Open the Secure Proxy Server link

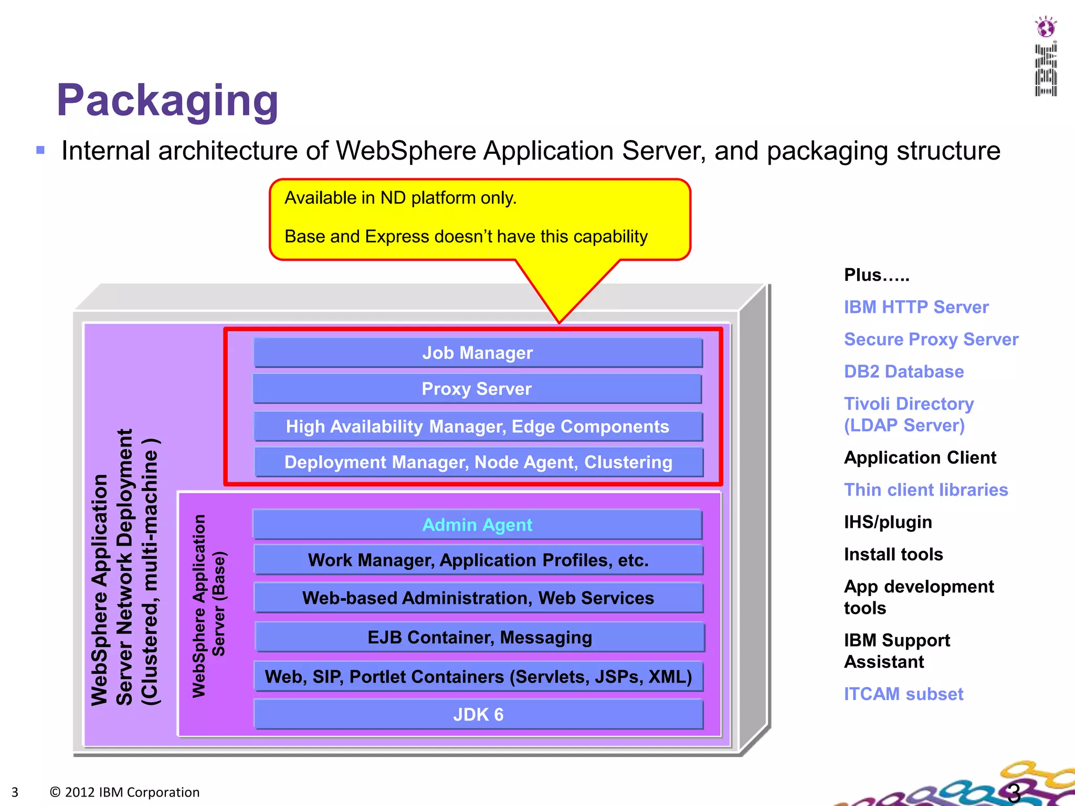(x=931, y=340)
